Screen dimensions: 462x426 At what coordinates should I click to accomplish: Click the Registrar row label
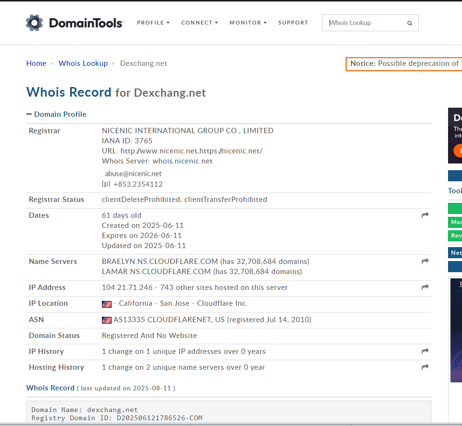point(45,131)
